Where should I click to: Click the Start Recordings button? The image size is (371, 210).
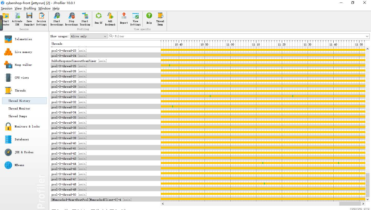pos(57,19)
